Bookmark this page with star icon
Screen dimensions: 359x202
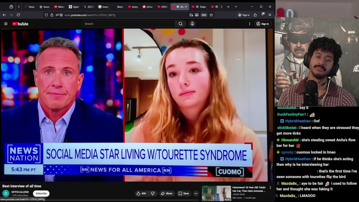point(211,15)
